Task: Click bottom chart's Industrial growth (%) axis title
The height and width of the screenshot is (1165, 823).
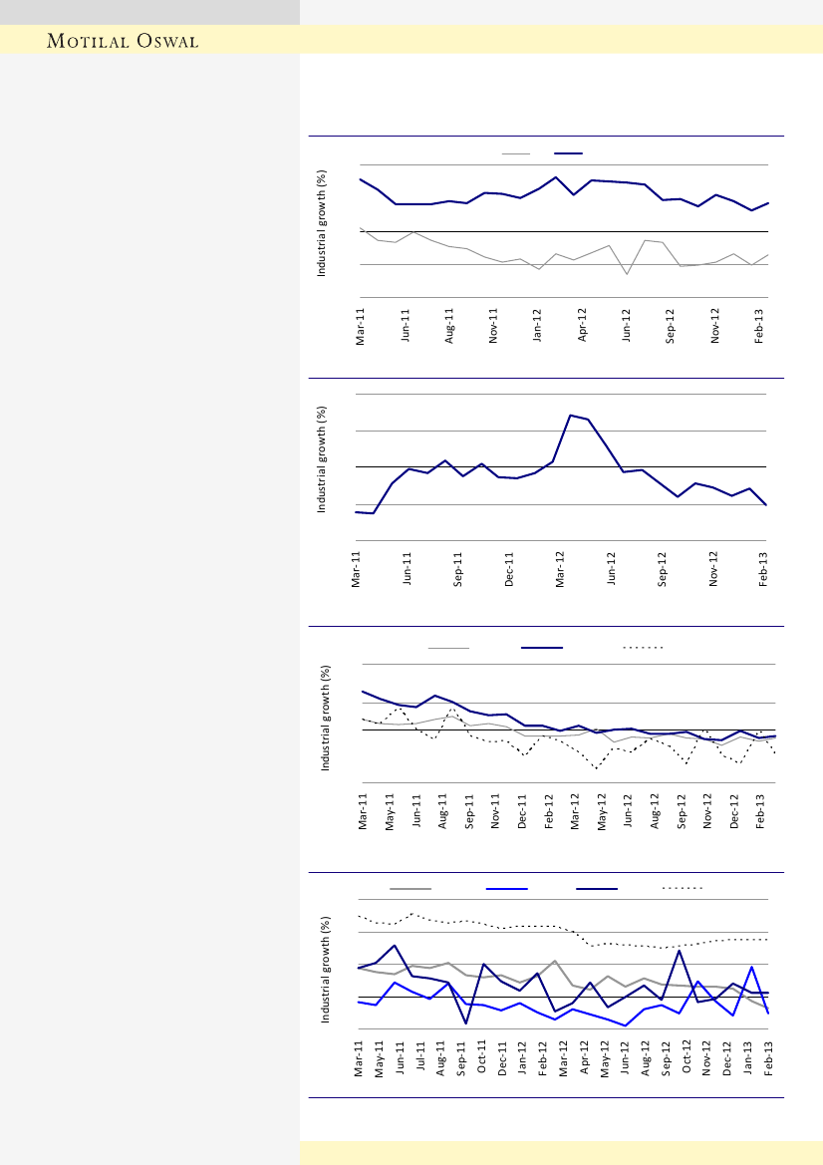Action: (325, 971)
